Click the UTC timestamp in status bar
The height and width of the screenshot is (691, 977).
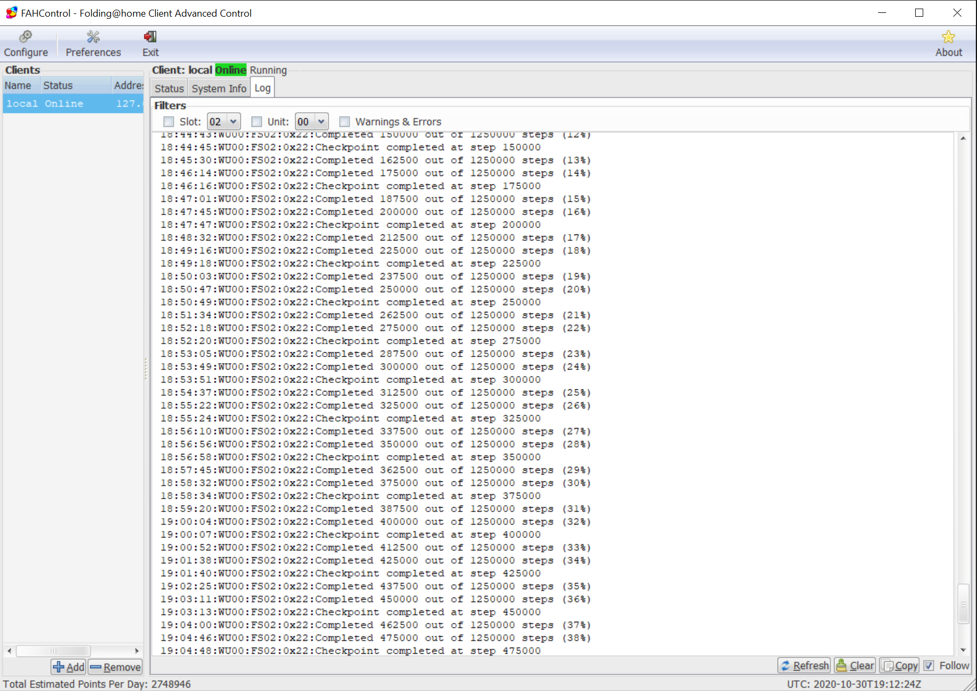(854, 684)
